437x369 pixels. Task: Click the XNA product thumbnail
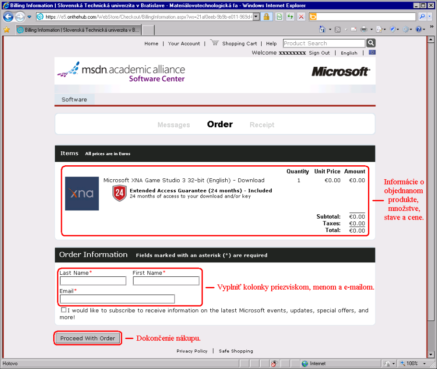click(82, 194)
